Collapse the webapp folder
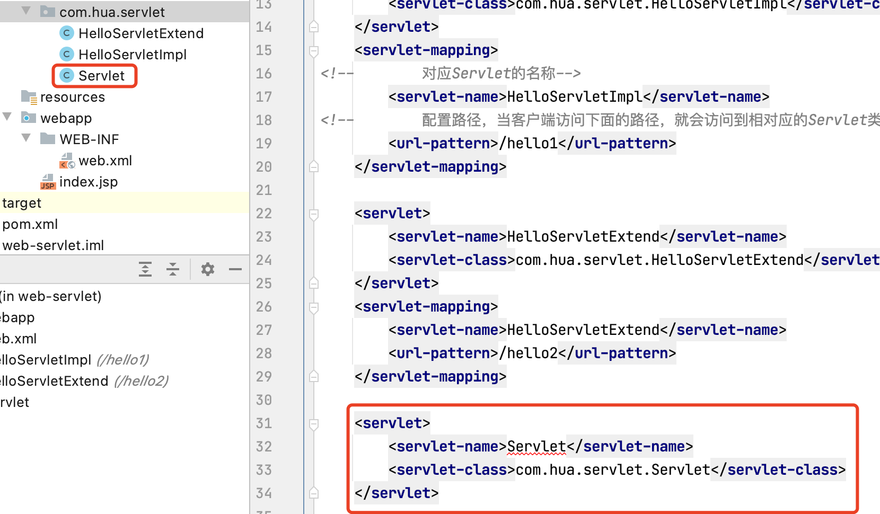 [6, 118]
